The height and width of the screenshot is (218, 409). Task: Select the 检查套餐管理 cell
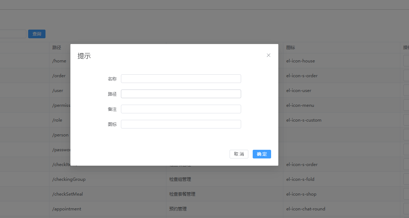coord(182,194)
